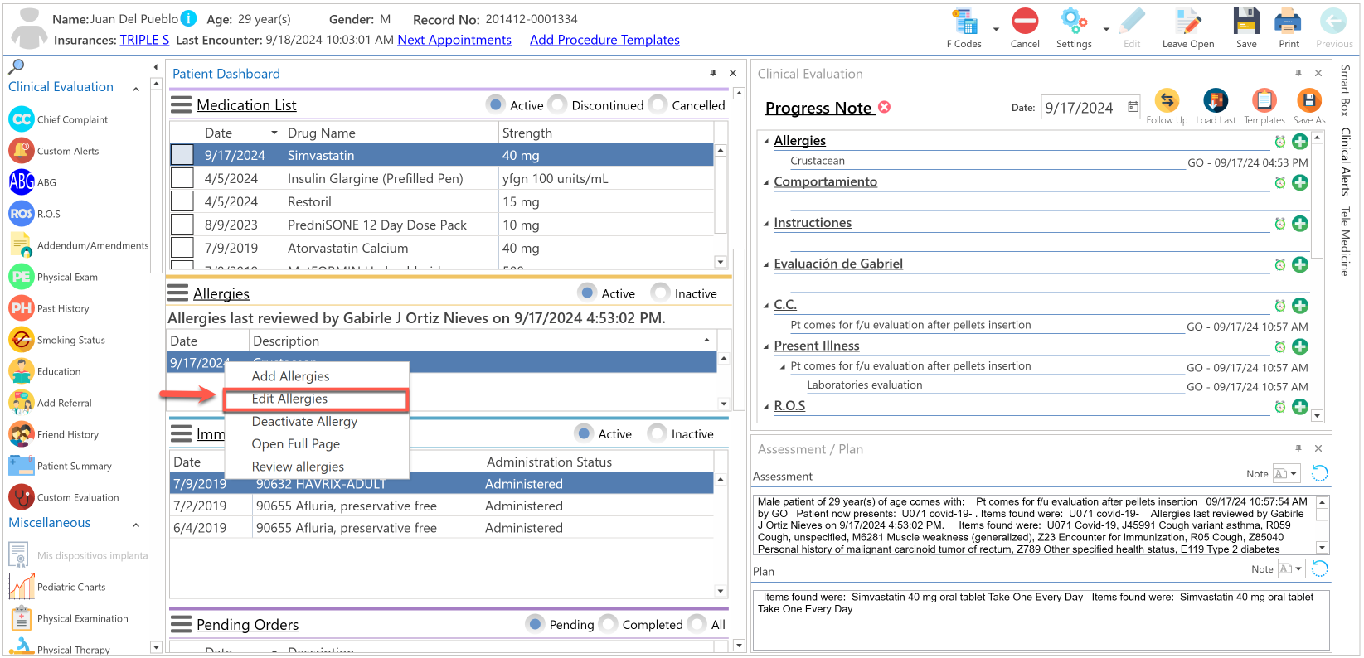Open Add Procedure Templates link
This screenshot has height=658, width=1364.
click(x=604, y=40)
